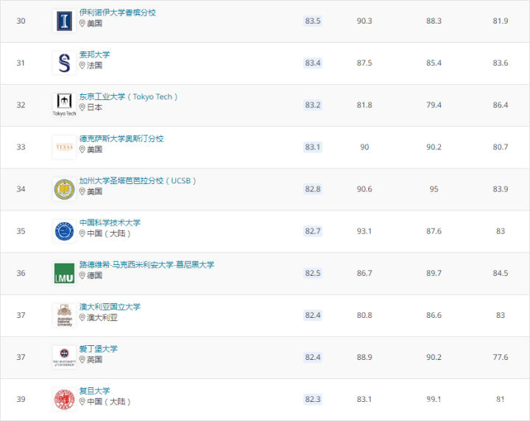Viewport: 530px width, 421px height.
Task: Select overall score 82.3
Action: tap(313, 400)
